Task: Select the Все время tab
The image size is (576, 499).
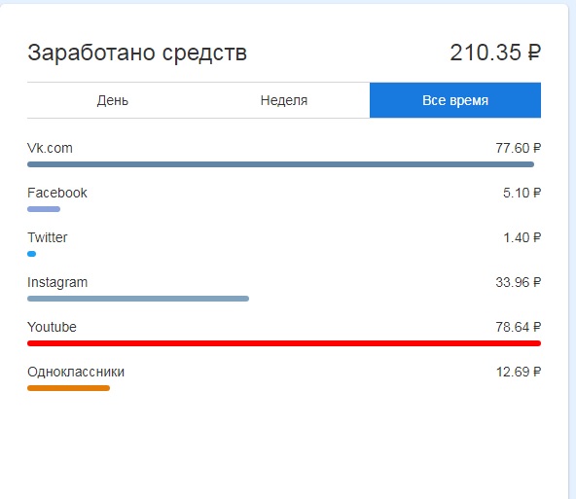Action: (455, 100)
